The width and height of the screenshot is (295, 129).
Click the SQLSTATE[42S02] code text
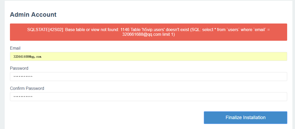45,30
